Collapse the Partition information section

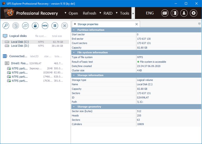tap(74, 30)
